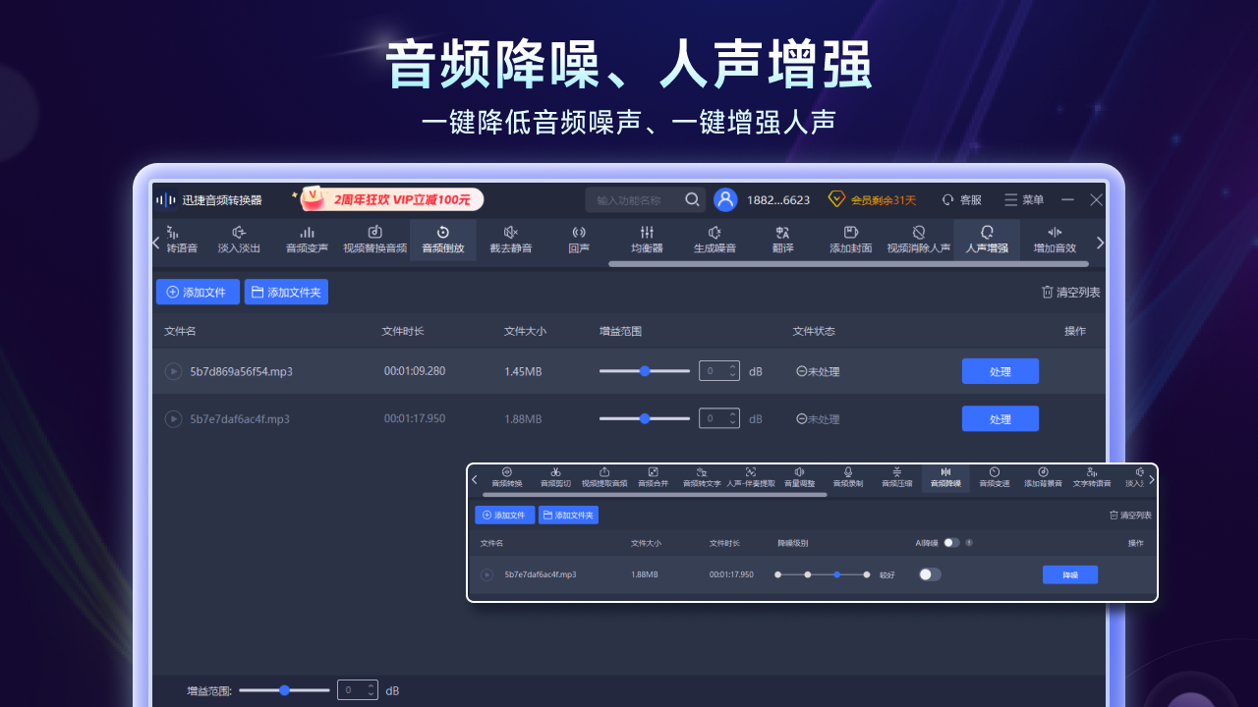Open the 音频录制 tool in the overlay toolbar

tap(847, 478)
